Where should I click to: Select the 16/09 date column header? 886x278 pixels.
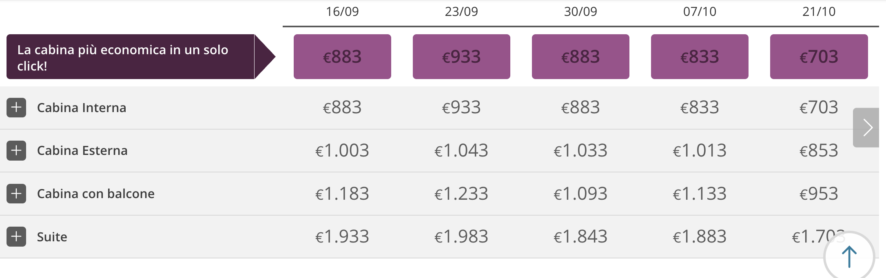pos(342,11)
